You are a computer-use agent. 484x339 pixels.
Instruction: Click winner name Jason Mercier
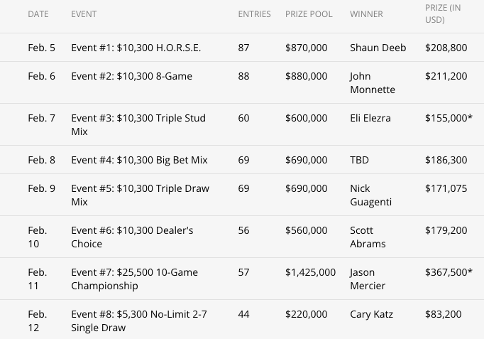click(x=368, y=279)
